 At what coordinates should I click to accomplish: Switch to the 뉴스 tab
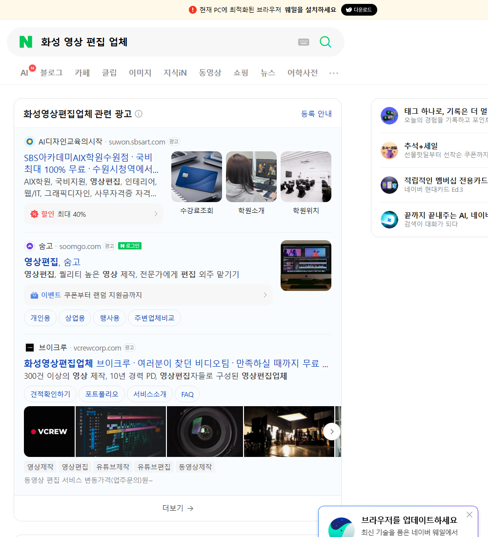tap(268, 73)
